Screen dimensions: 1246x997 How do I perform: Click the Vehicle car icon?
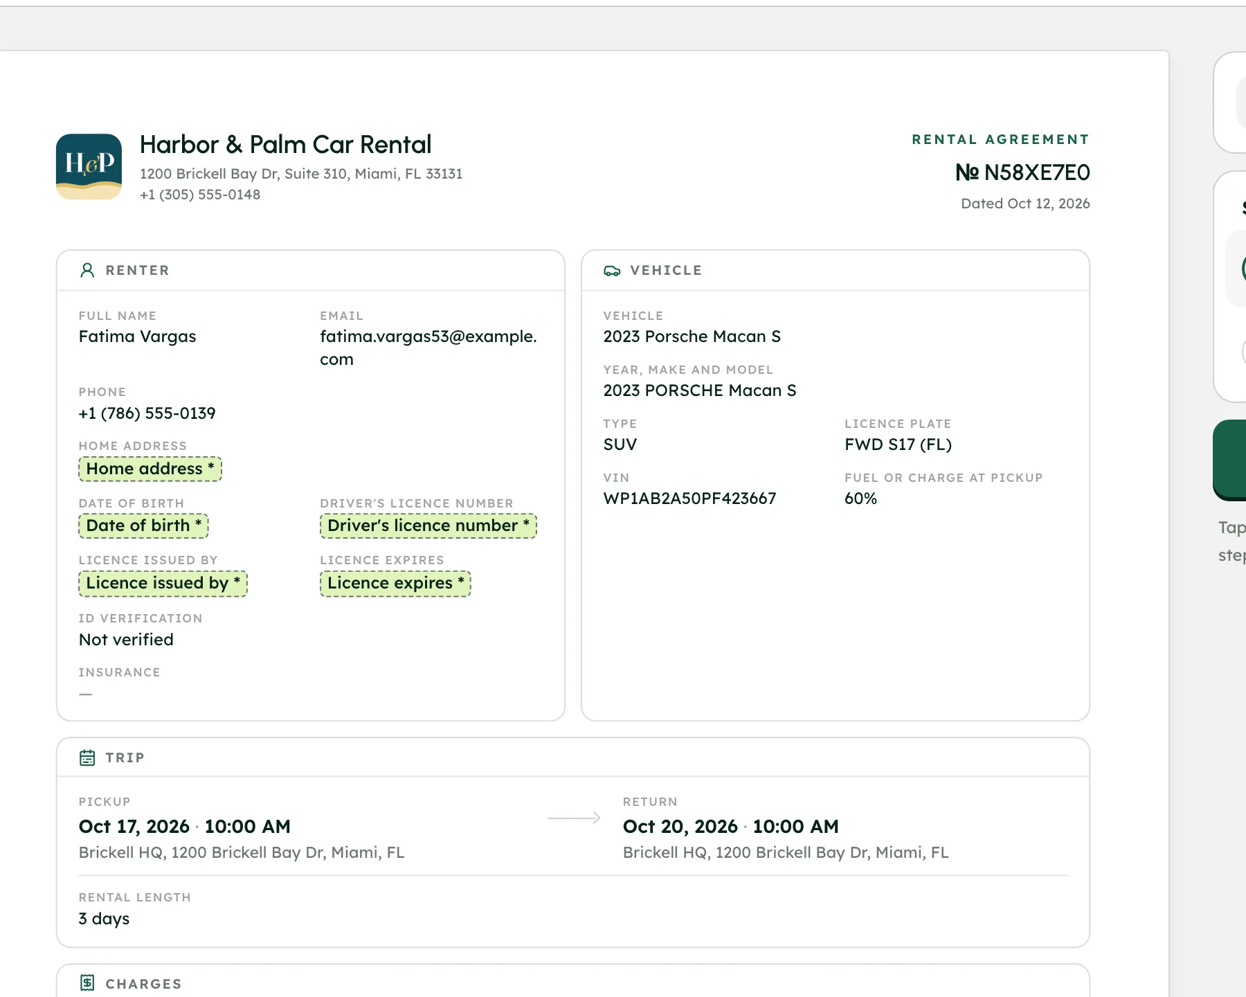click(612, 271)
